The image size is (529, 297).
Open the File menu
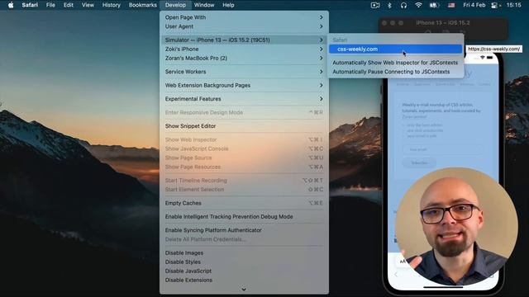point(50,5)
